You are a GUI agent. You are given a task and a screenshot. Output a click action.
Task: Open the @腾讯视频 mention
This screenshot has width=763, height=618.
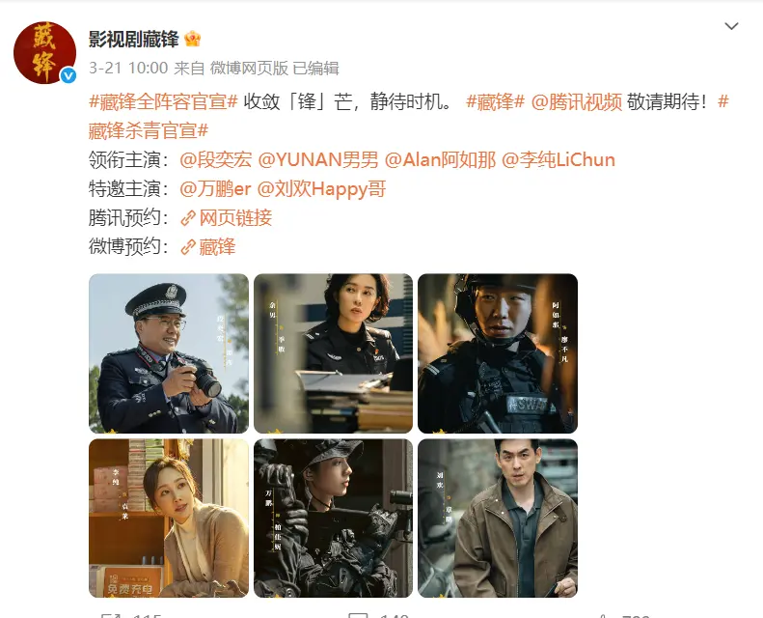tap(576, 101)
